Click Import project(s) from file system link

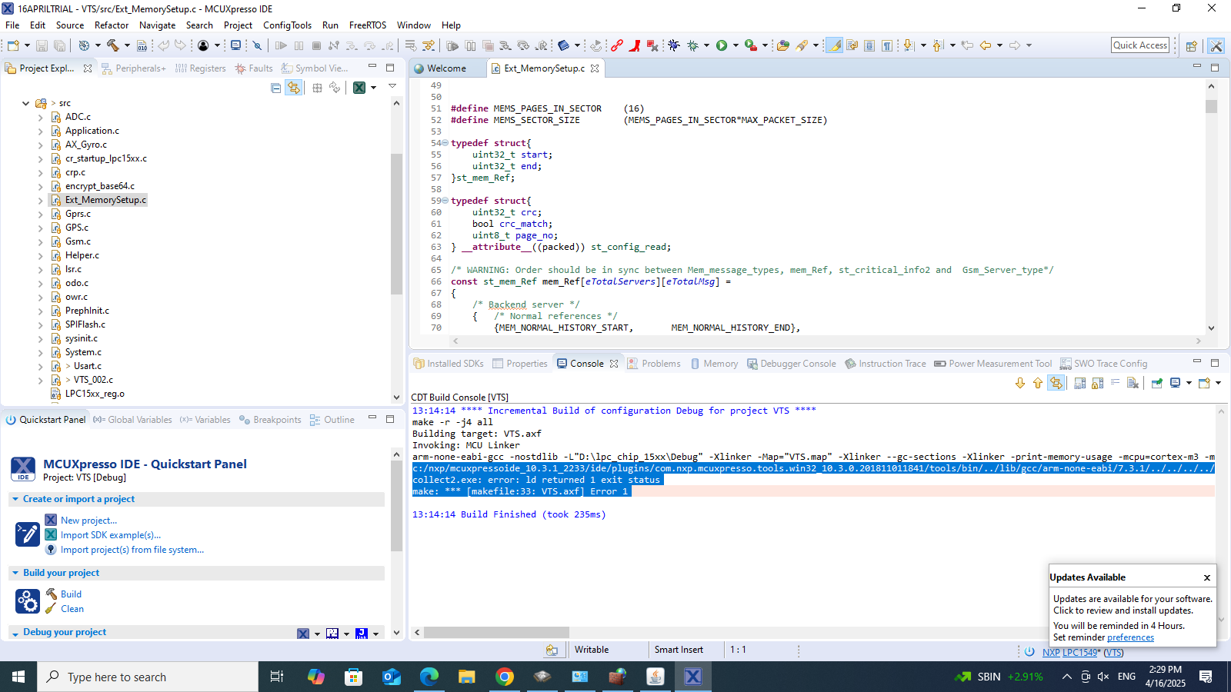coord(132,550)
